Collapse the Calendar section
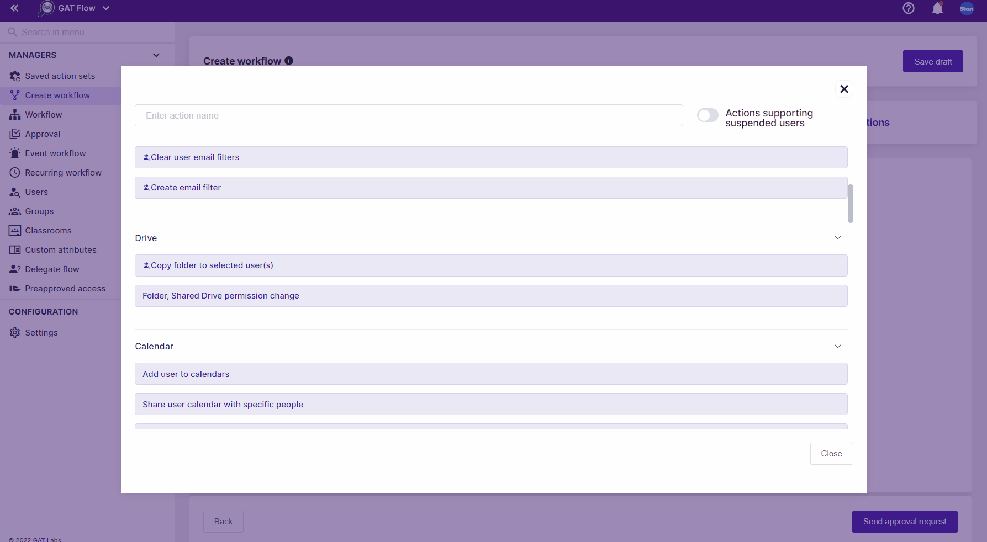This screenshot has height=542, width=987. click(x=838, y=346)
